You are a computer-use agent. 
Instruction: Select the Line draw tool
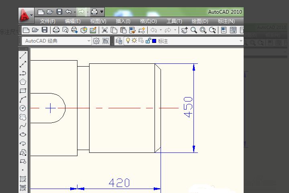[x=23, y=55]
